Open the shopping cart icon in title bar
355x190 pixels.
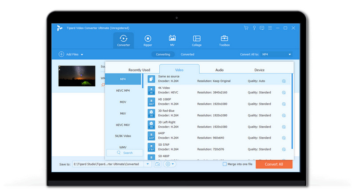point(246,28)
